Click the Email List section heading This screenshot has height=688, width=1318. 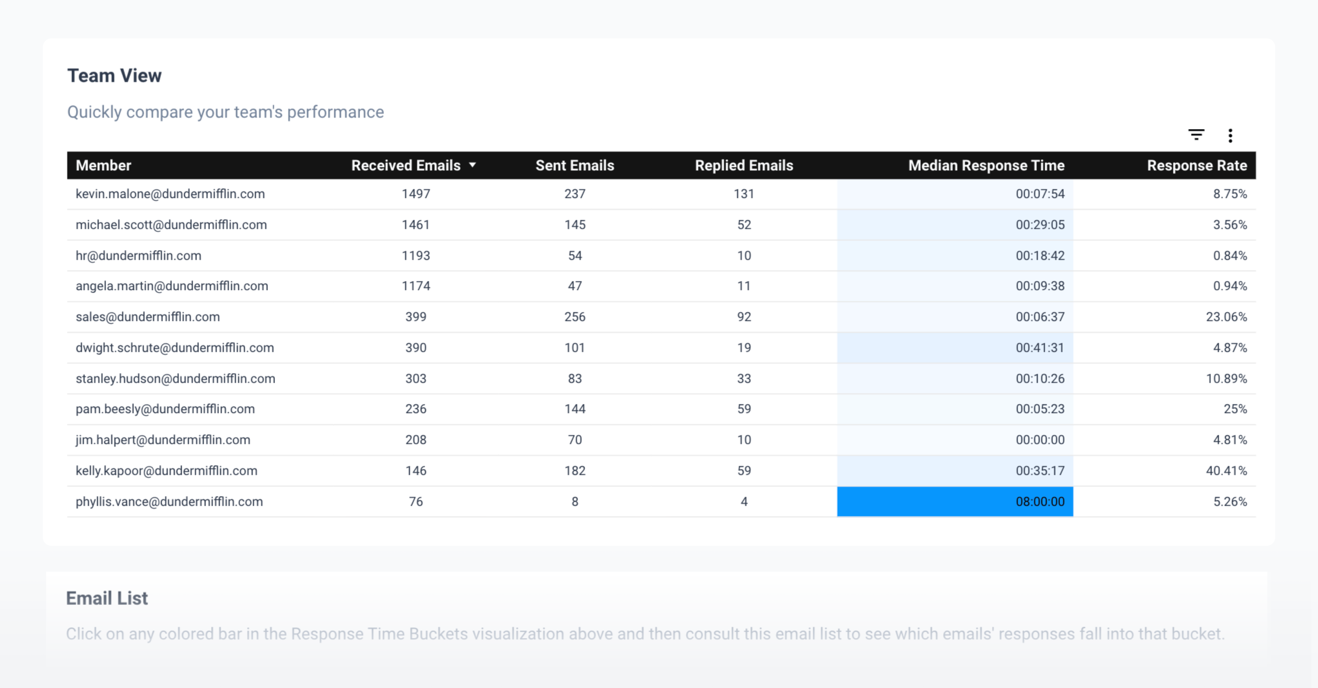coord(107,598)
